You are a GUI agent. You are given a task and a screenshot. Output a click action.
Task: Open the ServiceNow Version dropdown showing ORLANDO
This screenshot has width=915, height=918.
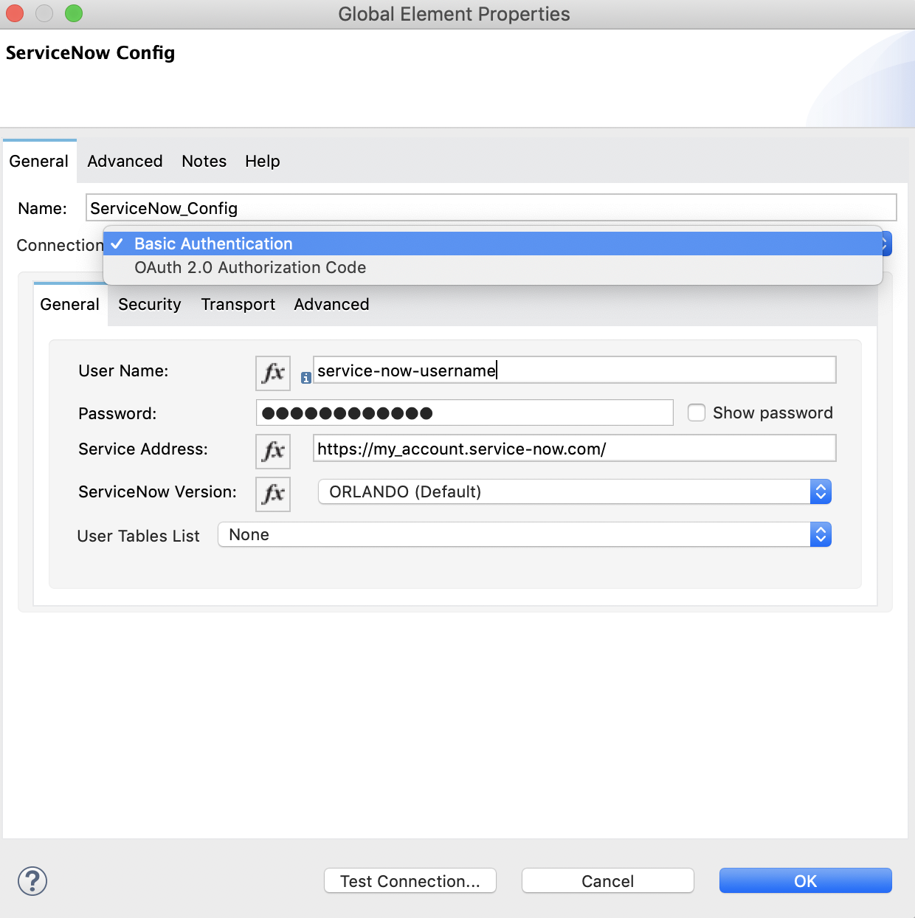pyautogui.click(x=574, y=491)
